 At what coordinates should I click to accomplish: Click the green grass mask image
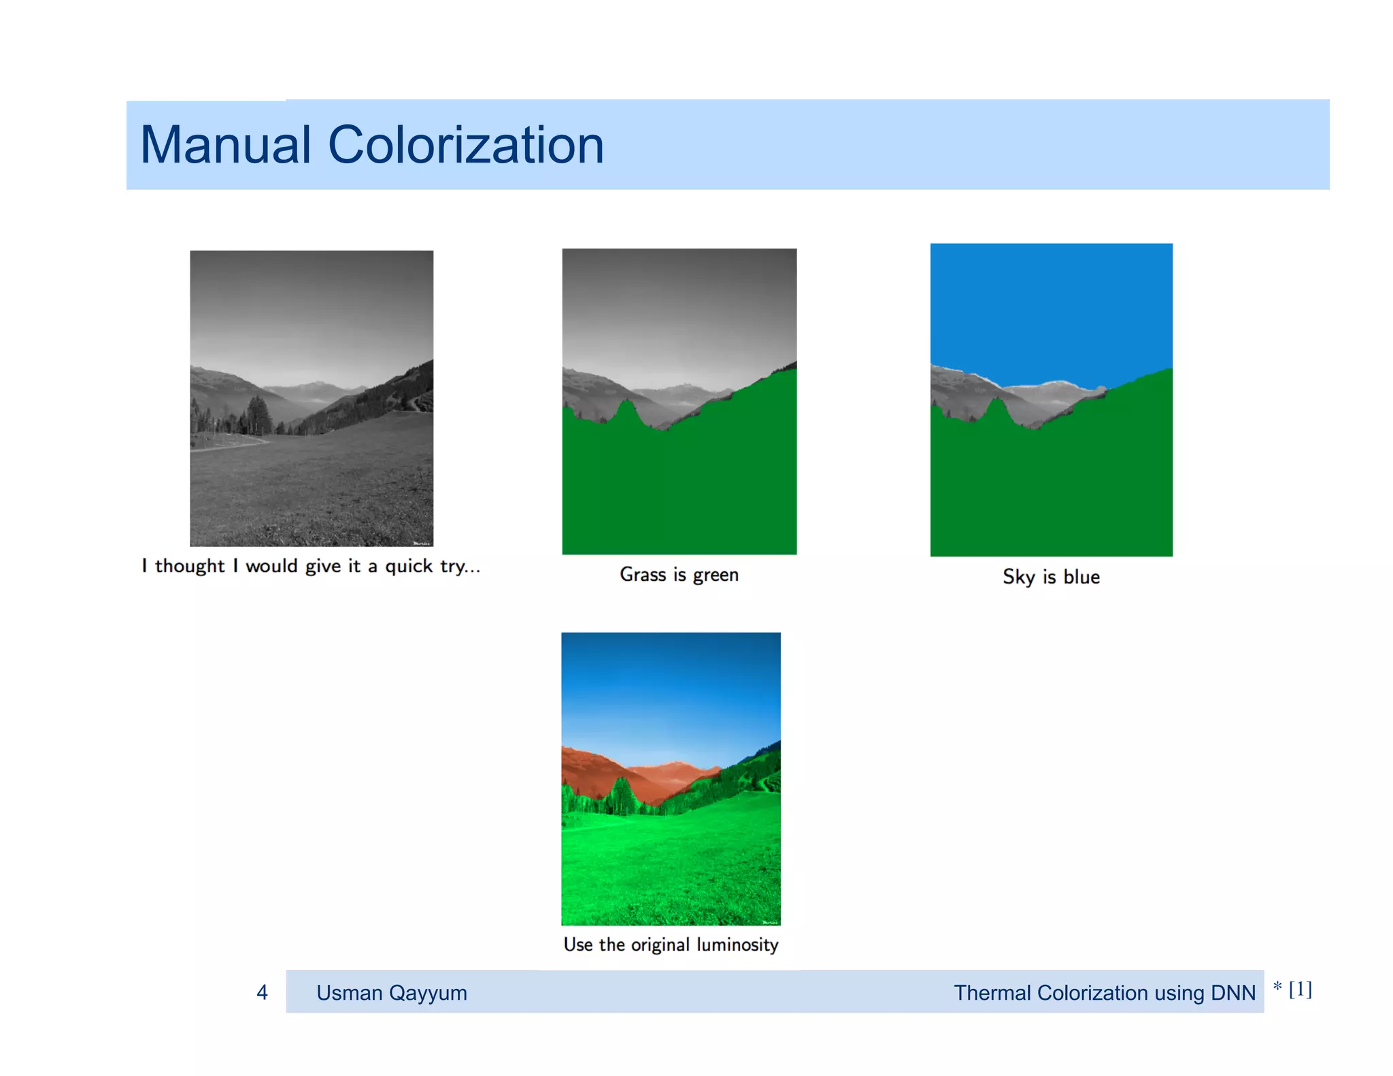coord(679,401)
